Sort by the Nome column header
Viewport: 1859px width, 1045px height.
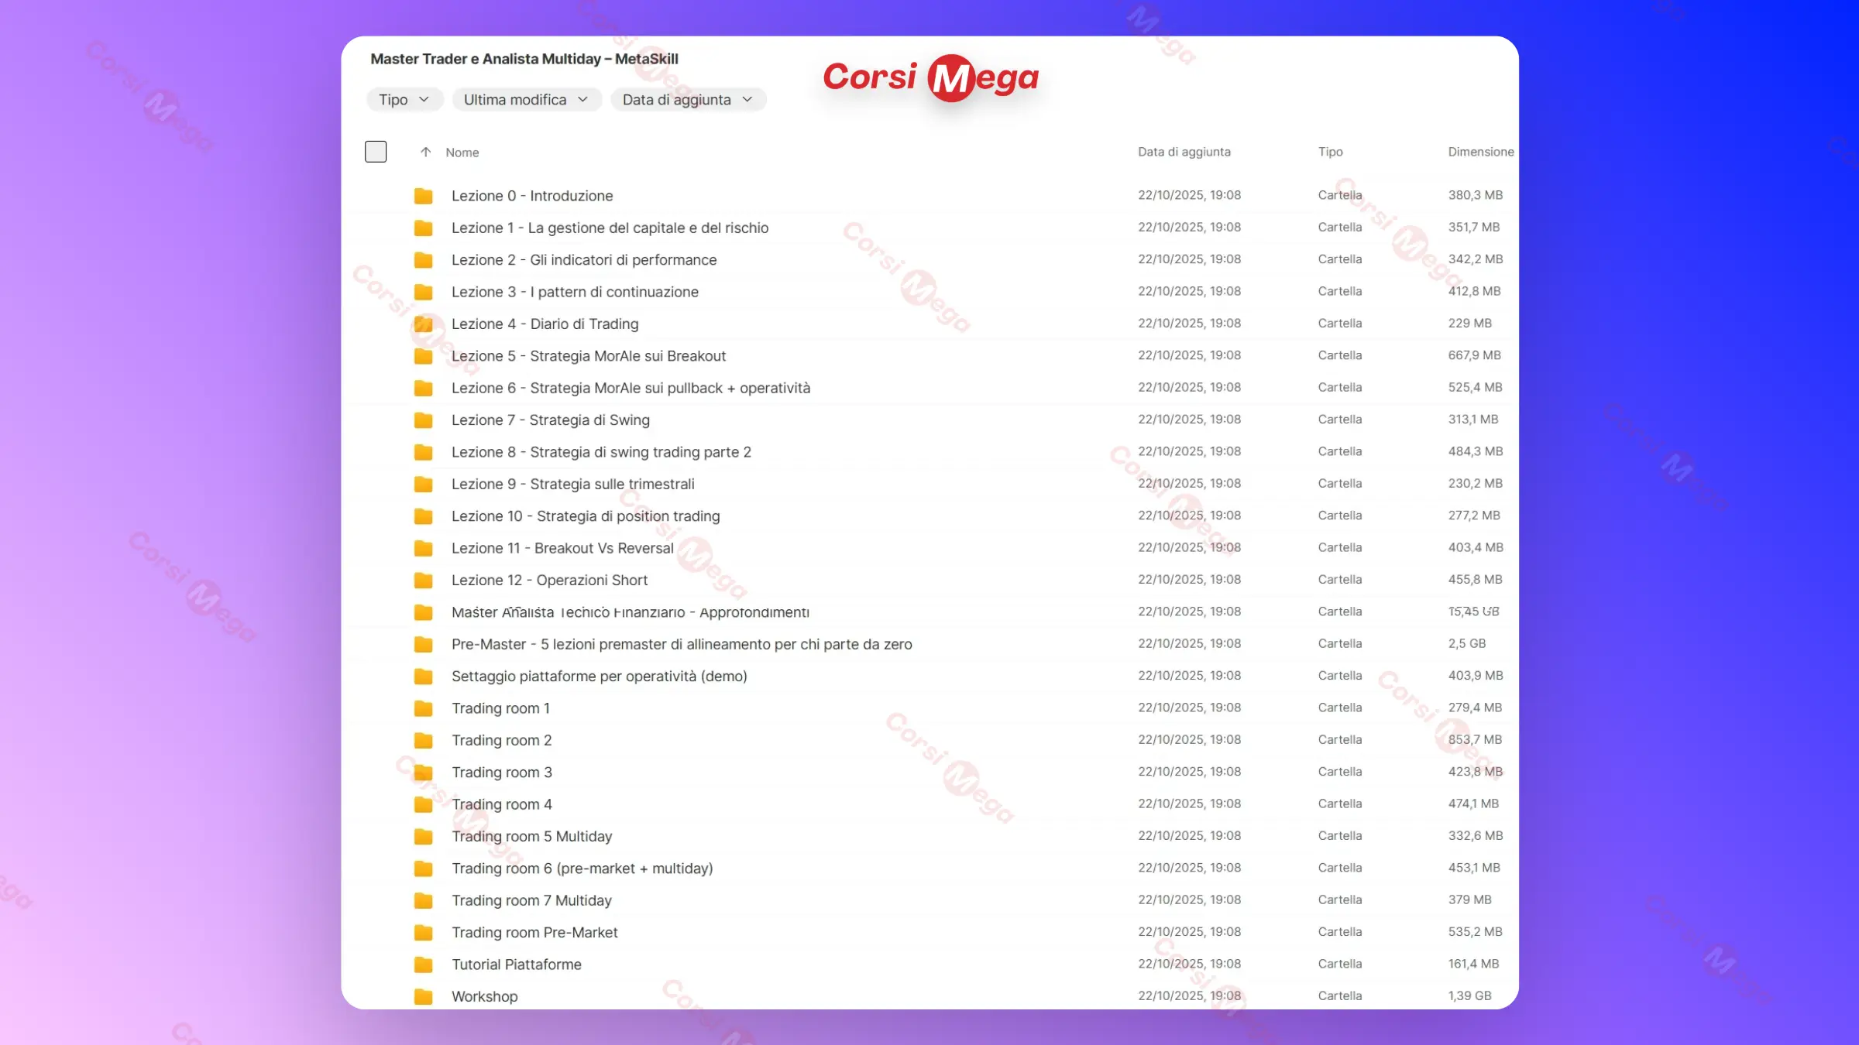[462, 152]
